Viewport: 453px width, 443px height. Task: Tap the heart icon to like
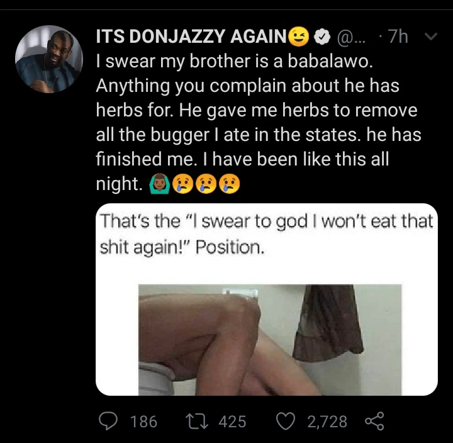pos(288,421)
